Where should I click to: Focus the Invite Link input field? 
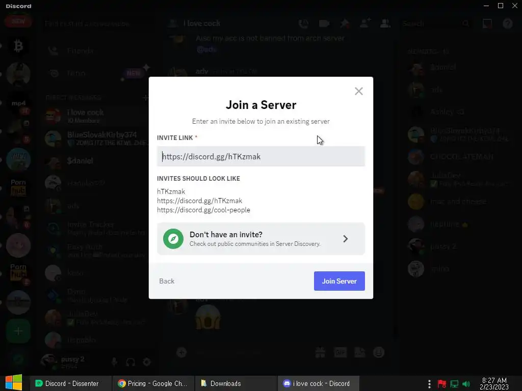260,156
